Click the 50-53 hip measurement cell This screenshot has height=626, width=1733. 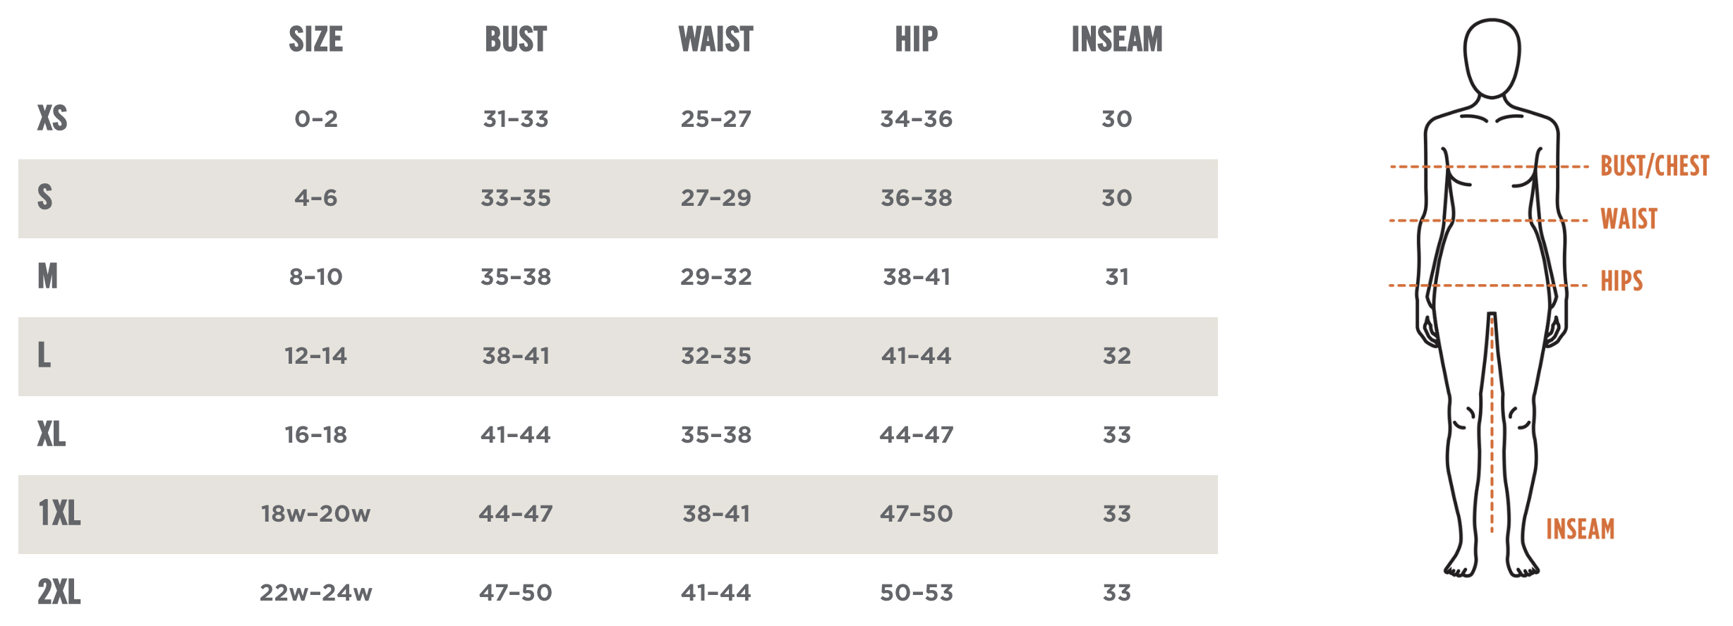(916, 593)
